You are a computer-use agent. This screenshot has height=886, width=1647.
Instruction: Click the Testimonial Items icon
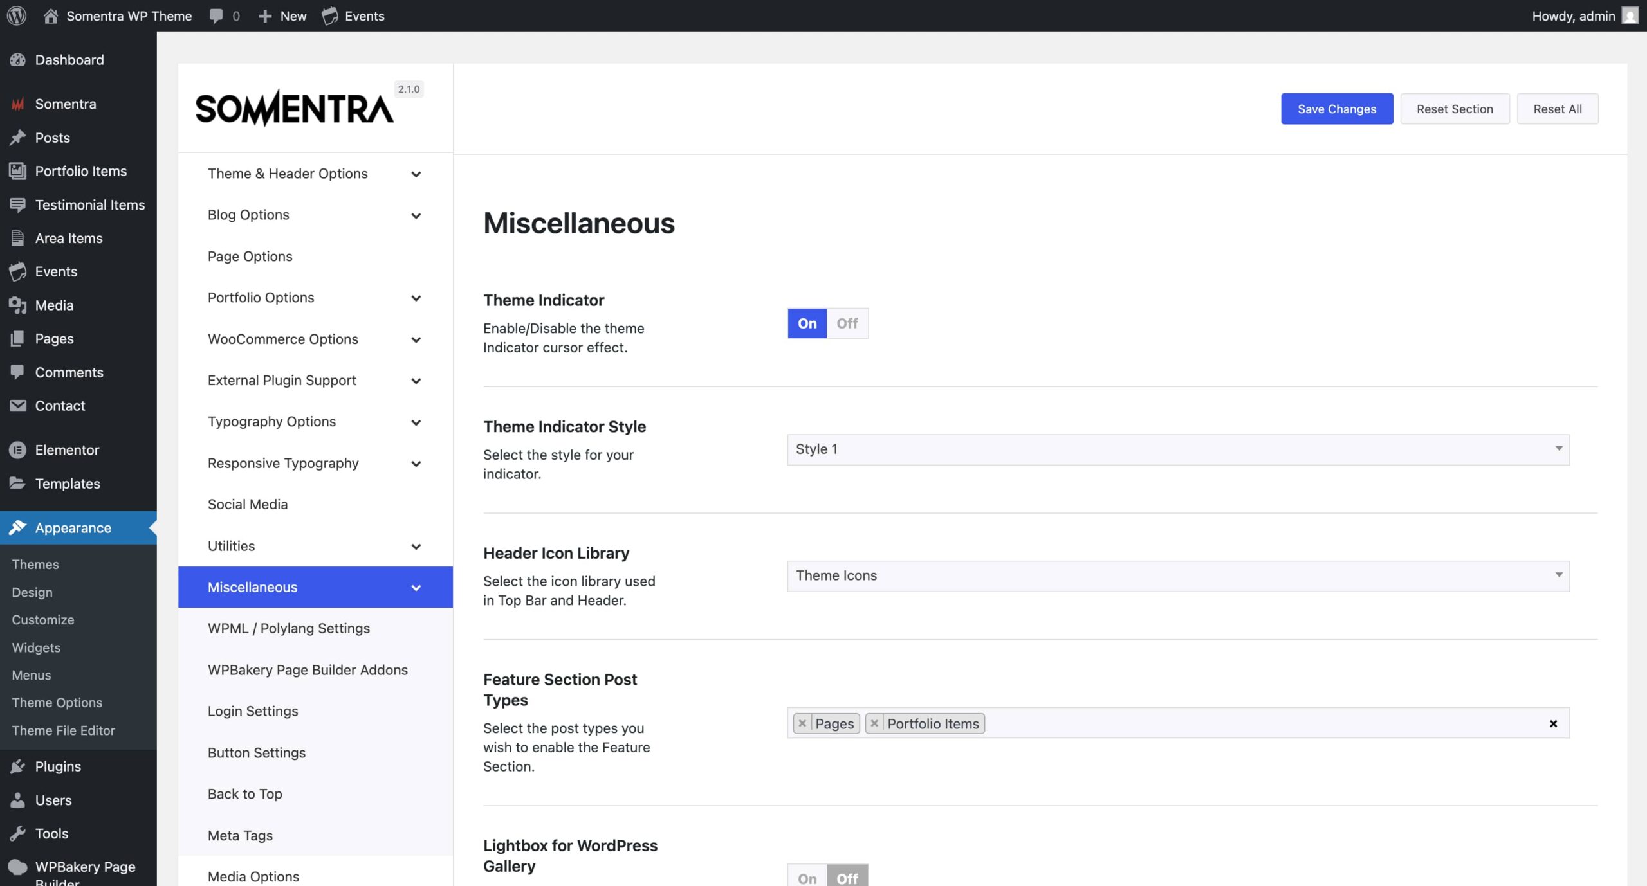pos(18,204)
